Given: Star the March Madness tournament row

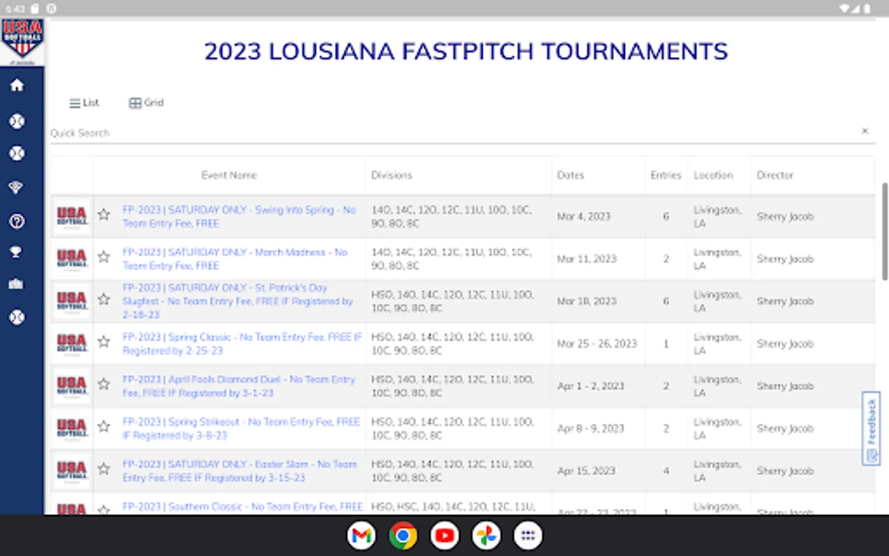Looking at the screenshot, I should point(103,258).
